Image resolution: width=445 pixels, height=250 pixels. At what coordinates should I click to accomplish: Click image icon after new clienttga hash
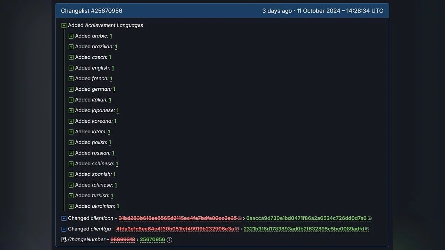[367, 229]
